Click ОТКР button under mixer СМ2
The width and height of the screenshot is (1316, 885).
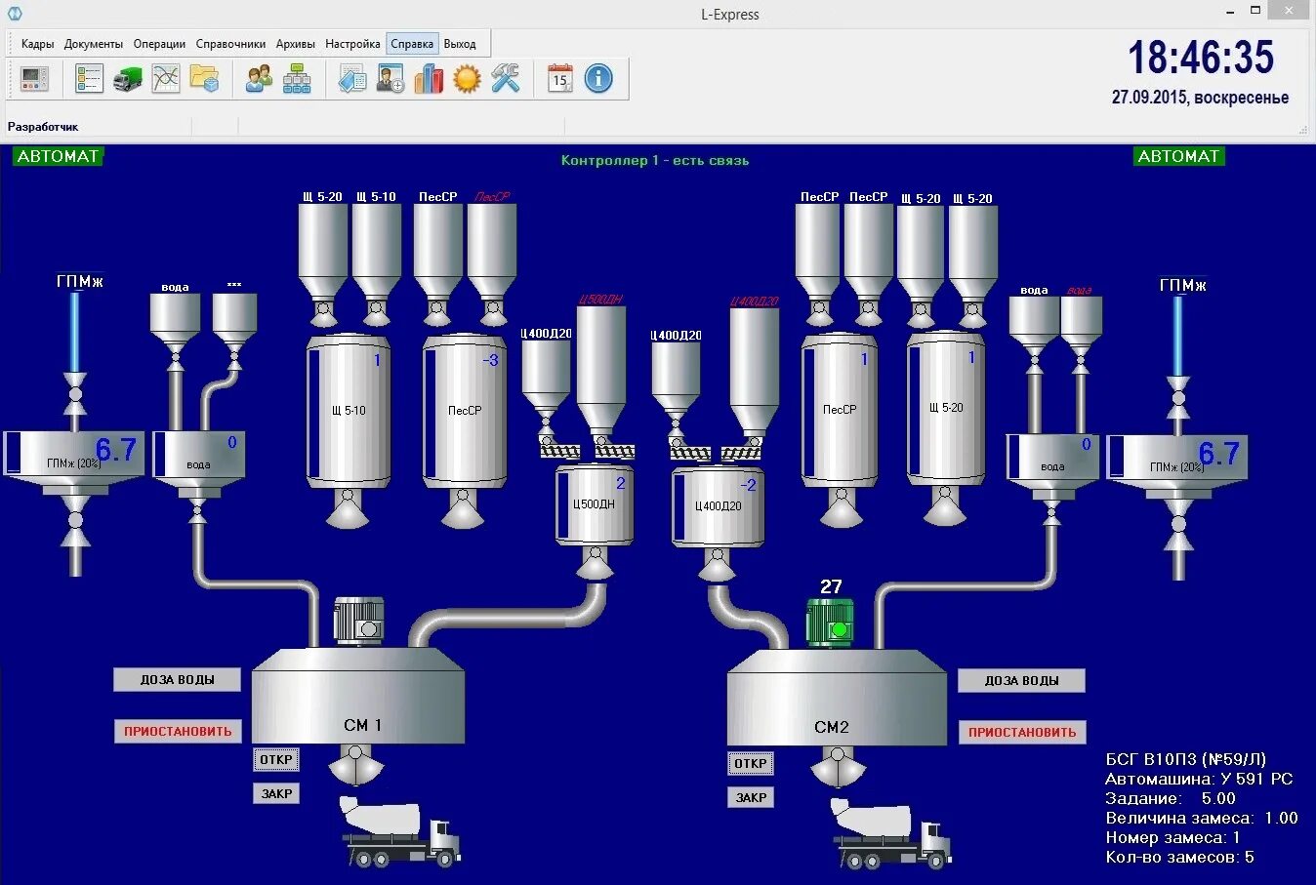pos(751,763)
